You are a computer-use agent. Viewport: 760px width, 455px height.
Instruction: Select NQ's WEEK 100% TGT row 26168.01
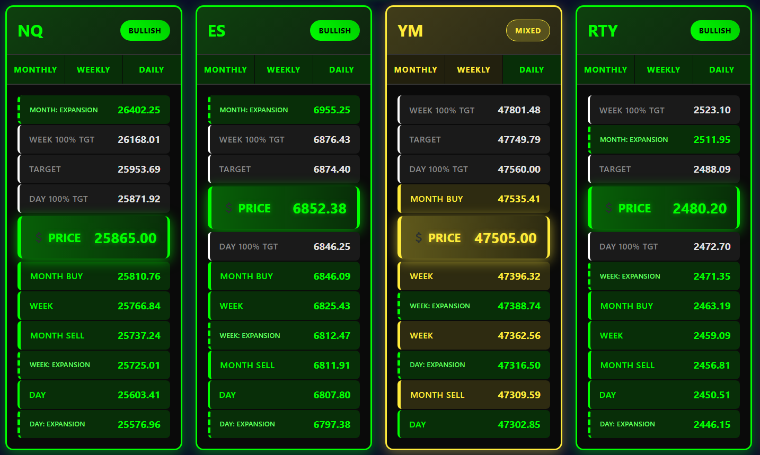pyautogui.click(x=94, y=139)
